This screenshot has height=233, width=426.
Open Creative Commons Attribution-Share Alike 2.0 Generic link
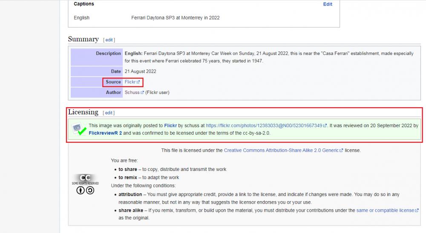coord(281,150)
